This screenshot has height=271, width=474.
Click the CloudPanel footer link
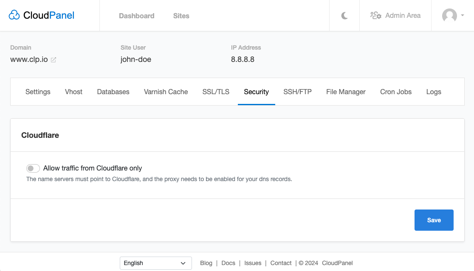pos(337,263)
